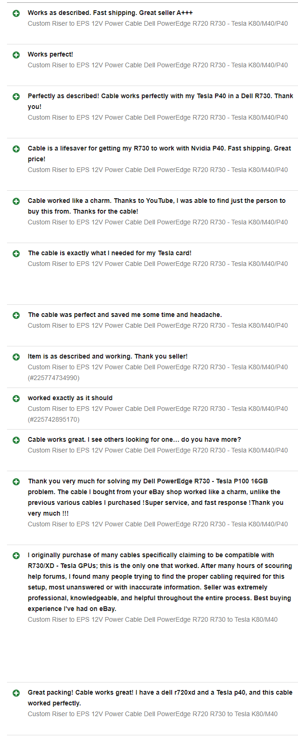Click the "Works perfect!" feedback comment

(x=50, y=55)
